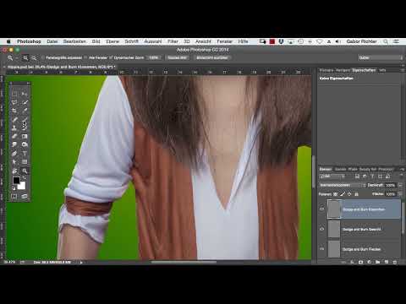Select the Healing Brush tool
Viewport: 406px width, 304px height.
tap(14, 119)
